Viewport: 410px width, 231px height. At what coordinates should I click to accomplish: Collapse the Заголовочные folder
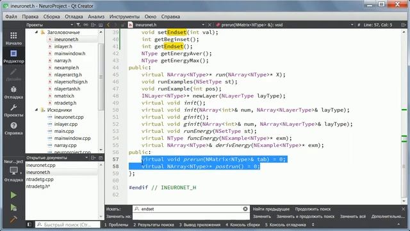(x=37, y=32)
